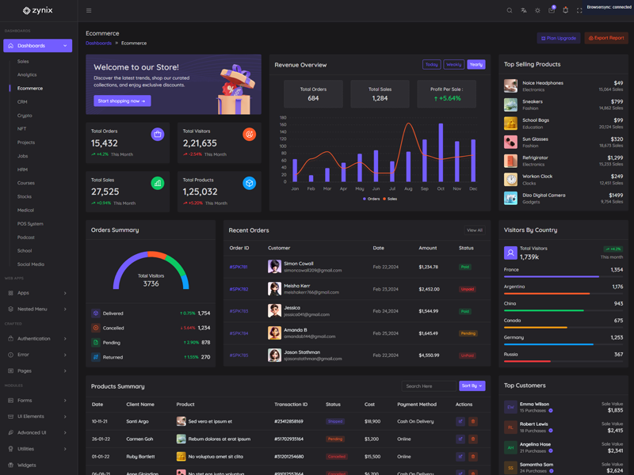Open the Sort By dropdown
This screenshot has height=475, width=634.
point(472,386)
